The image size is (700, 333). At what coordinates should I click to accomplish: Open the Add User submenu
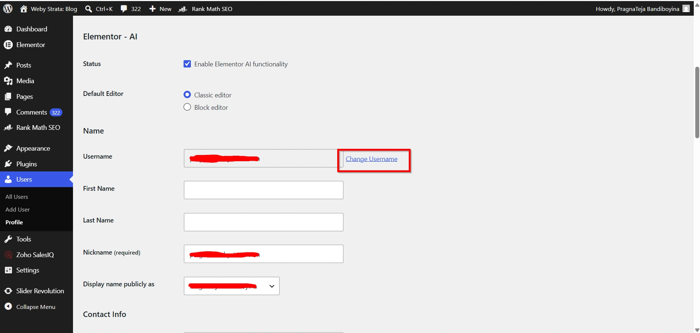click(18, 210)
